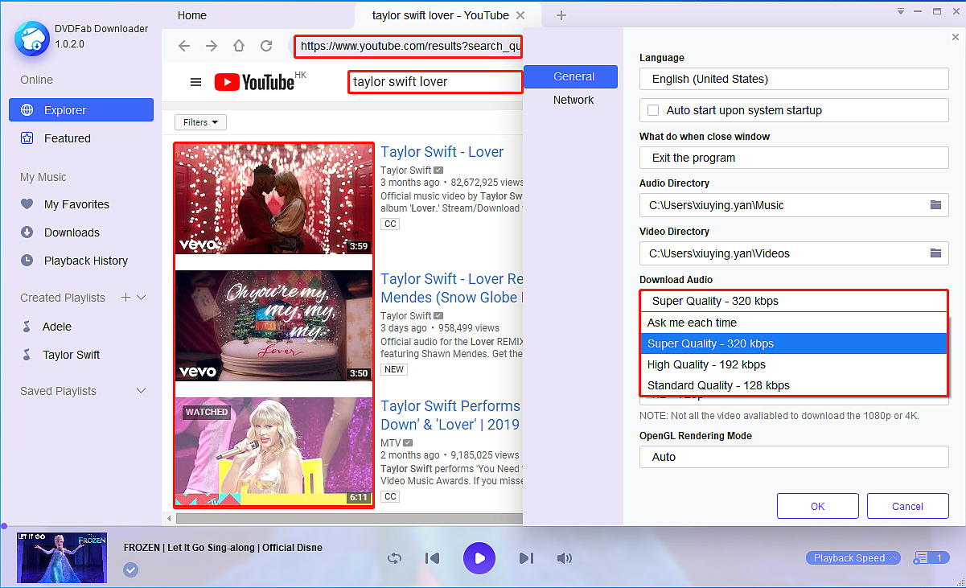This screenshot has height=588, width=966.
Task: Mute the player volume
Action: (x=565, y=558)
